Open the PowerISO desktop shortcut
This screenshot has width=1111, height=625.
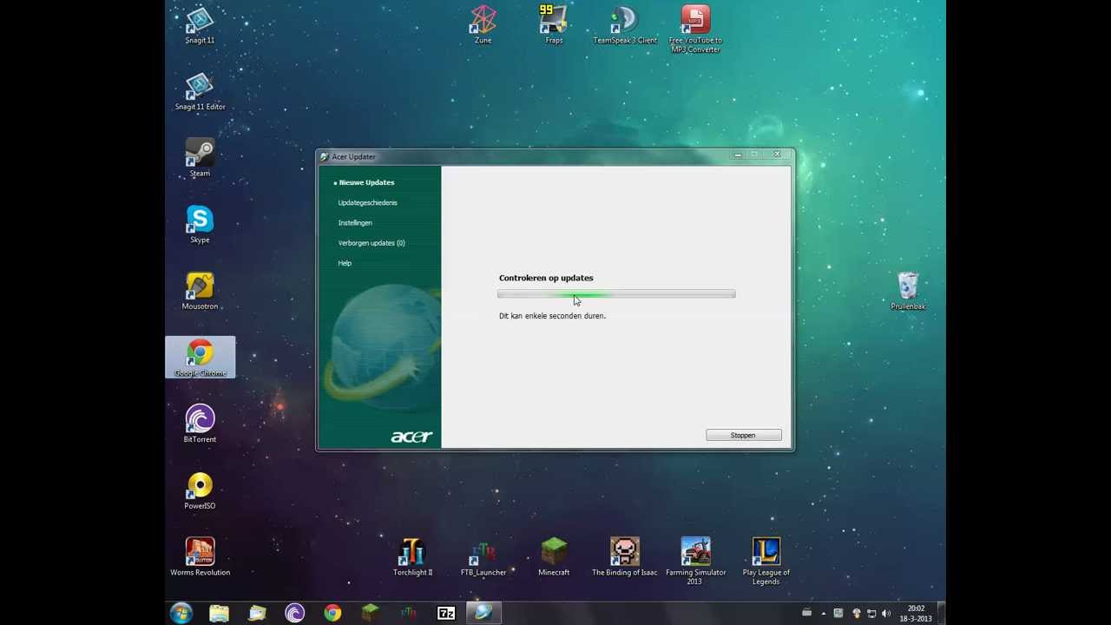coord(200,491)
